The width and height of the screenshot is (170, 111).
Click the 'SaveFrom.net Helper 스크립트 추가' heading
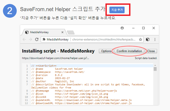click(x=63, y=9)
